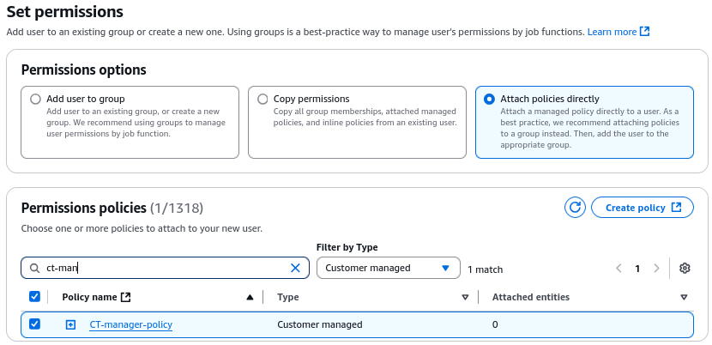Screen dimensions: 712x345
Task: Sort by Attached entities column arrow
Action: 684,297
